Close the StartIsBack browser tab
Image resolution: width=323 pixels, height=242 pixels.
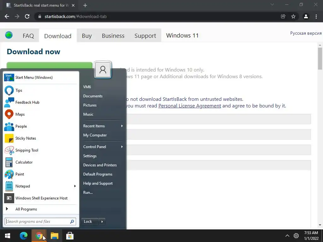coord(73,5)
